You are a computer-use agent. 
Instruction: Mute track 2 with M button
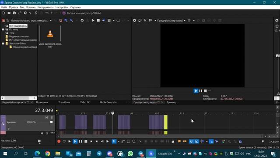tap(42, 133)
